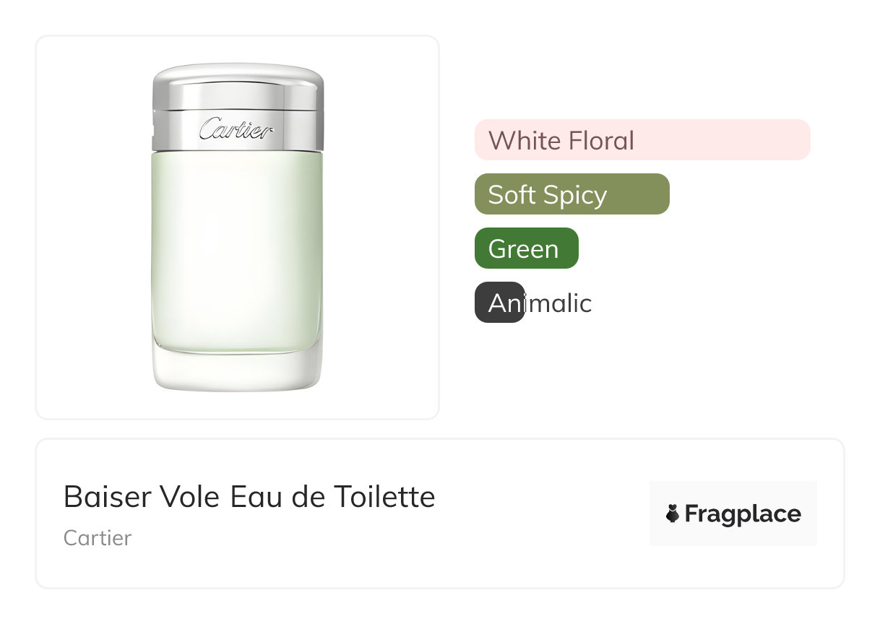Click the dark Animalic accord bar
Screen dimensions: 880x624
coord(499,303)
